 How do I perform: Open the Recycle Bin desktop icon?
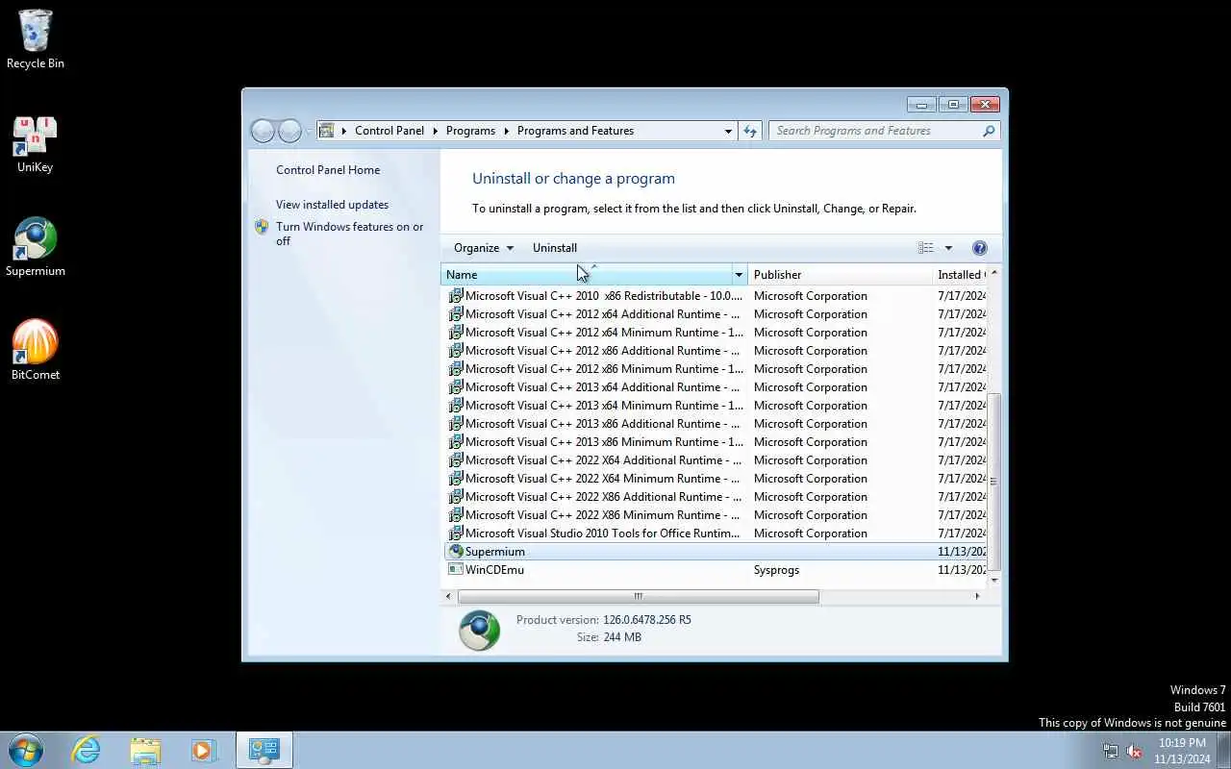pos(36,38)
